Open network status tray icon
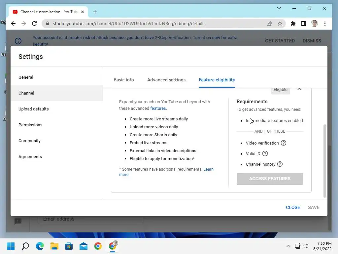Viewport: 338px width, 254px height. 298,246
